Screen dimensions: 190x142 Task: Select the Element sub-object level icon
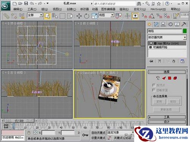coord(175,78)
